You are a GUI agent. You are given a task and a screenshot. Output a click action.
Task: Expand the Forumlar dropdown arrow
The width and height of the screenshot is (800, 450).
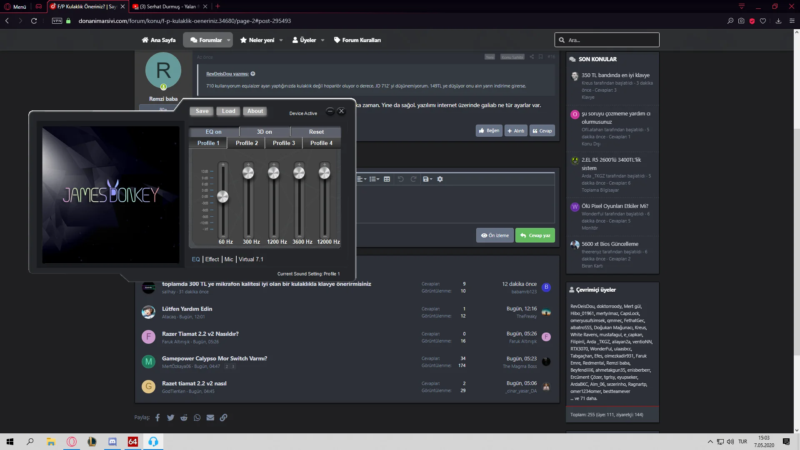coord(229,40)
